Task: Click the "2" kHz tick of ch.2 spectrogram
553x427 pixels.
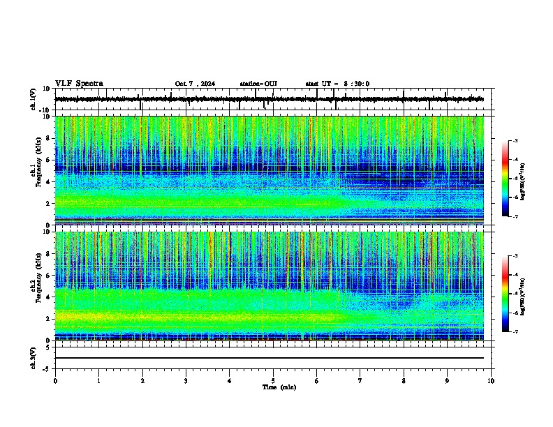Action: tap(49, 319)
